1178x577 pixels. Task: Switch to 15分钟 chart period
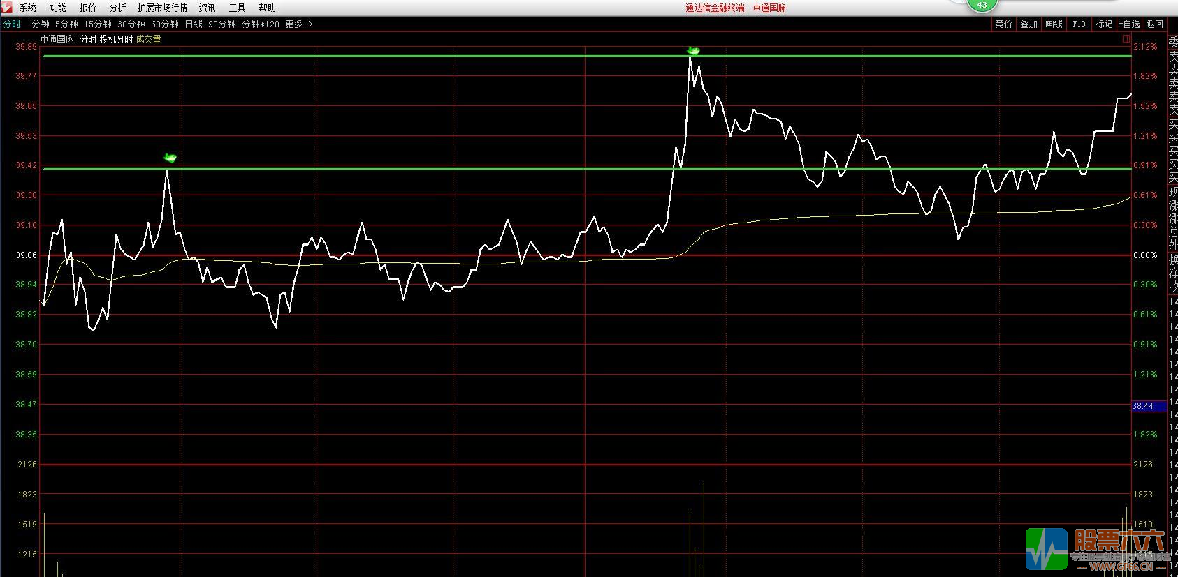pyautogui.click(x=98, y=24)
